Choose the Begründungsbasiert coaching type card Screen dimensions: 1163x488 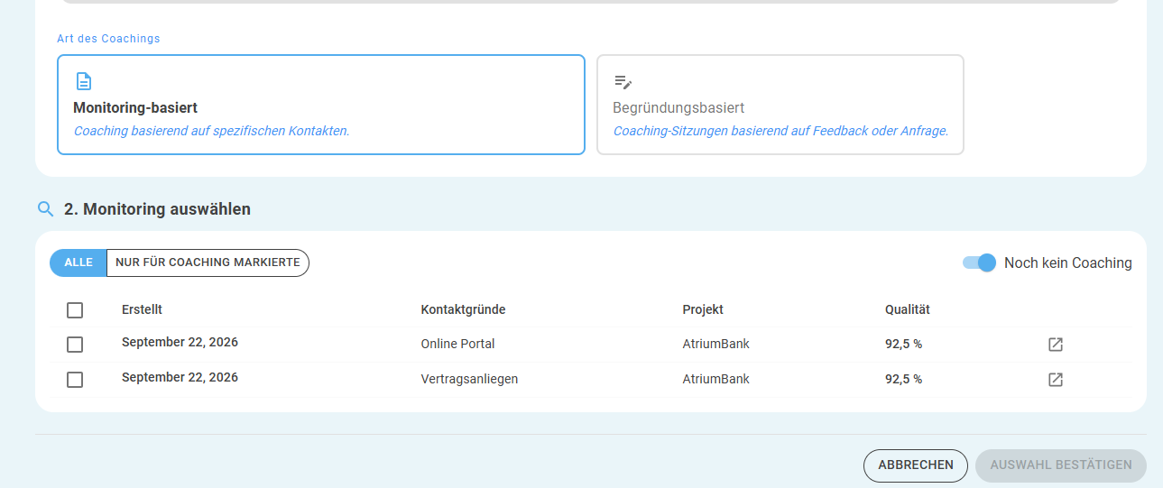pos(780,105)
